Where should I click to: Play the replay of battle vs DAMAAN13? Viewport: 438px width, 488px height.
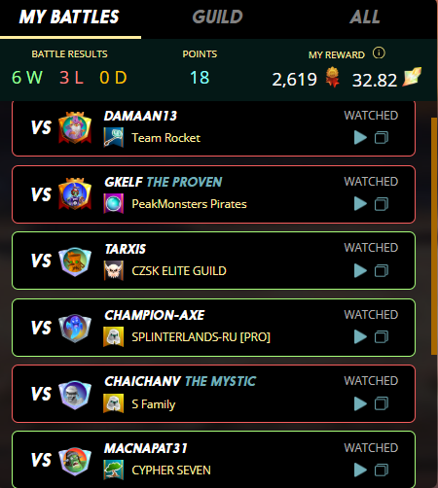click(x=360, y=137)
